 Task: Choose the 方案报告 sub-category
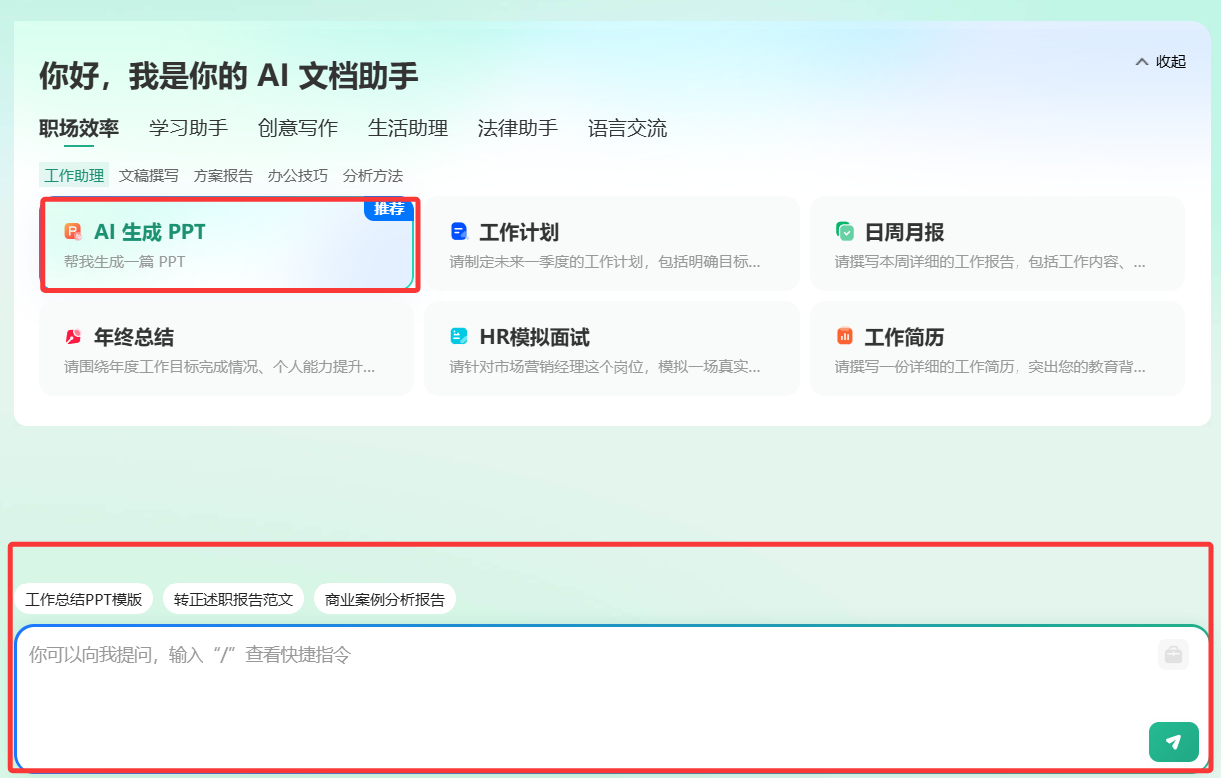click(223, 176)
